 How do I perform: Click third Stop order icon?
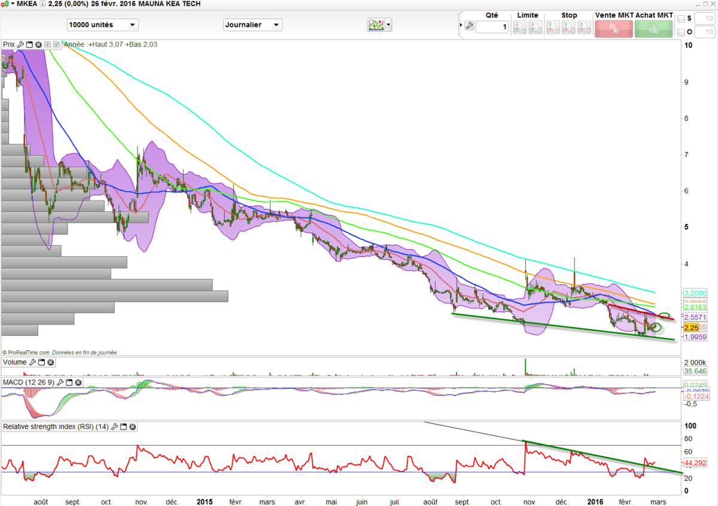(x=585, y=28)
